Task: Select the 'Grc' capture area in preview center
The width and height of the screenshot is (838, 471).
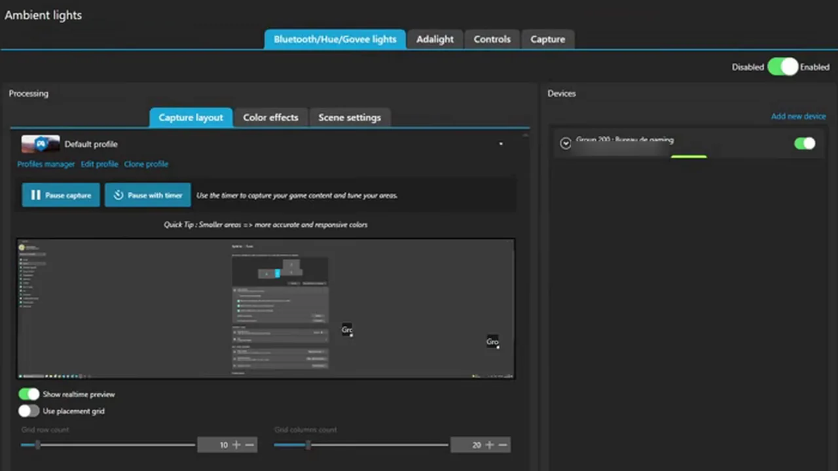Action: (347, 330)
